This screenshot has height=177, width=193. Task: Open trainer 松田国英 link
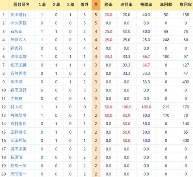18,65
